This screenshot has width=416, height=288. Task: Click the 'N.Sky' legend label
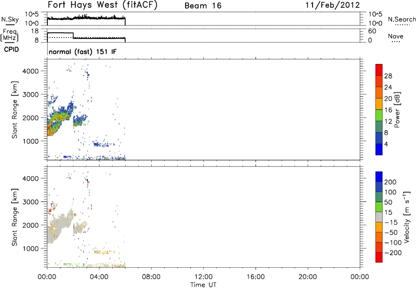tap(10, 19)
